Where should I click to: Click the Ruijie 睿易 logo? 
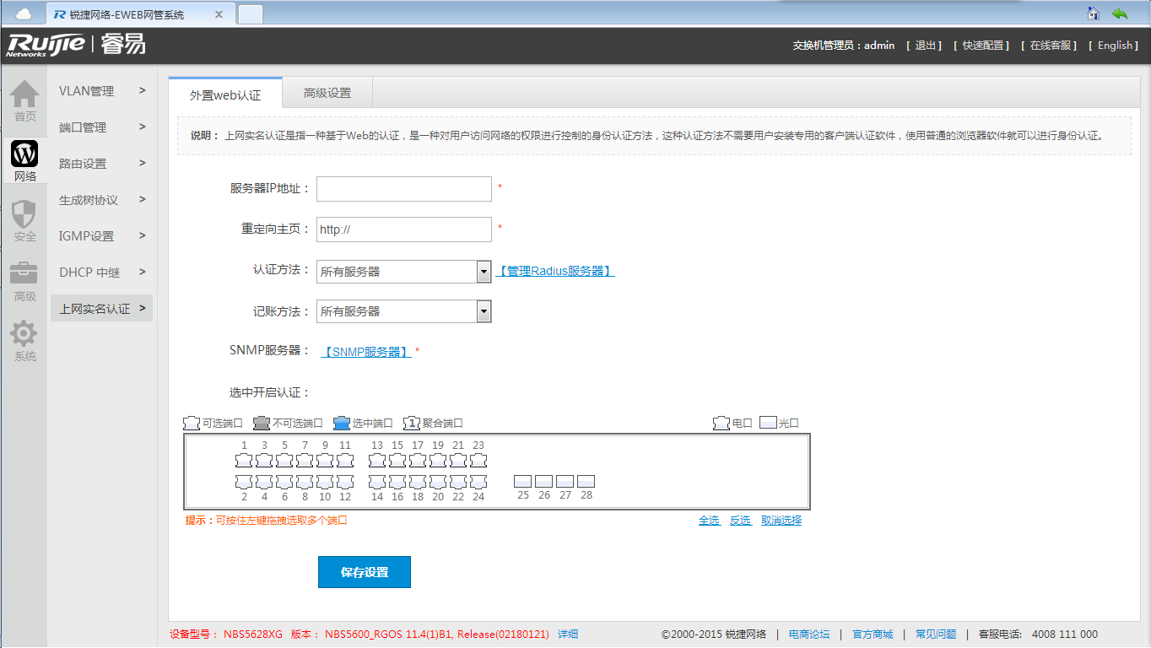(x=76, y=45)
